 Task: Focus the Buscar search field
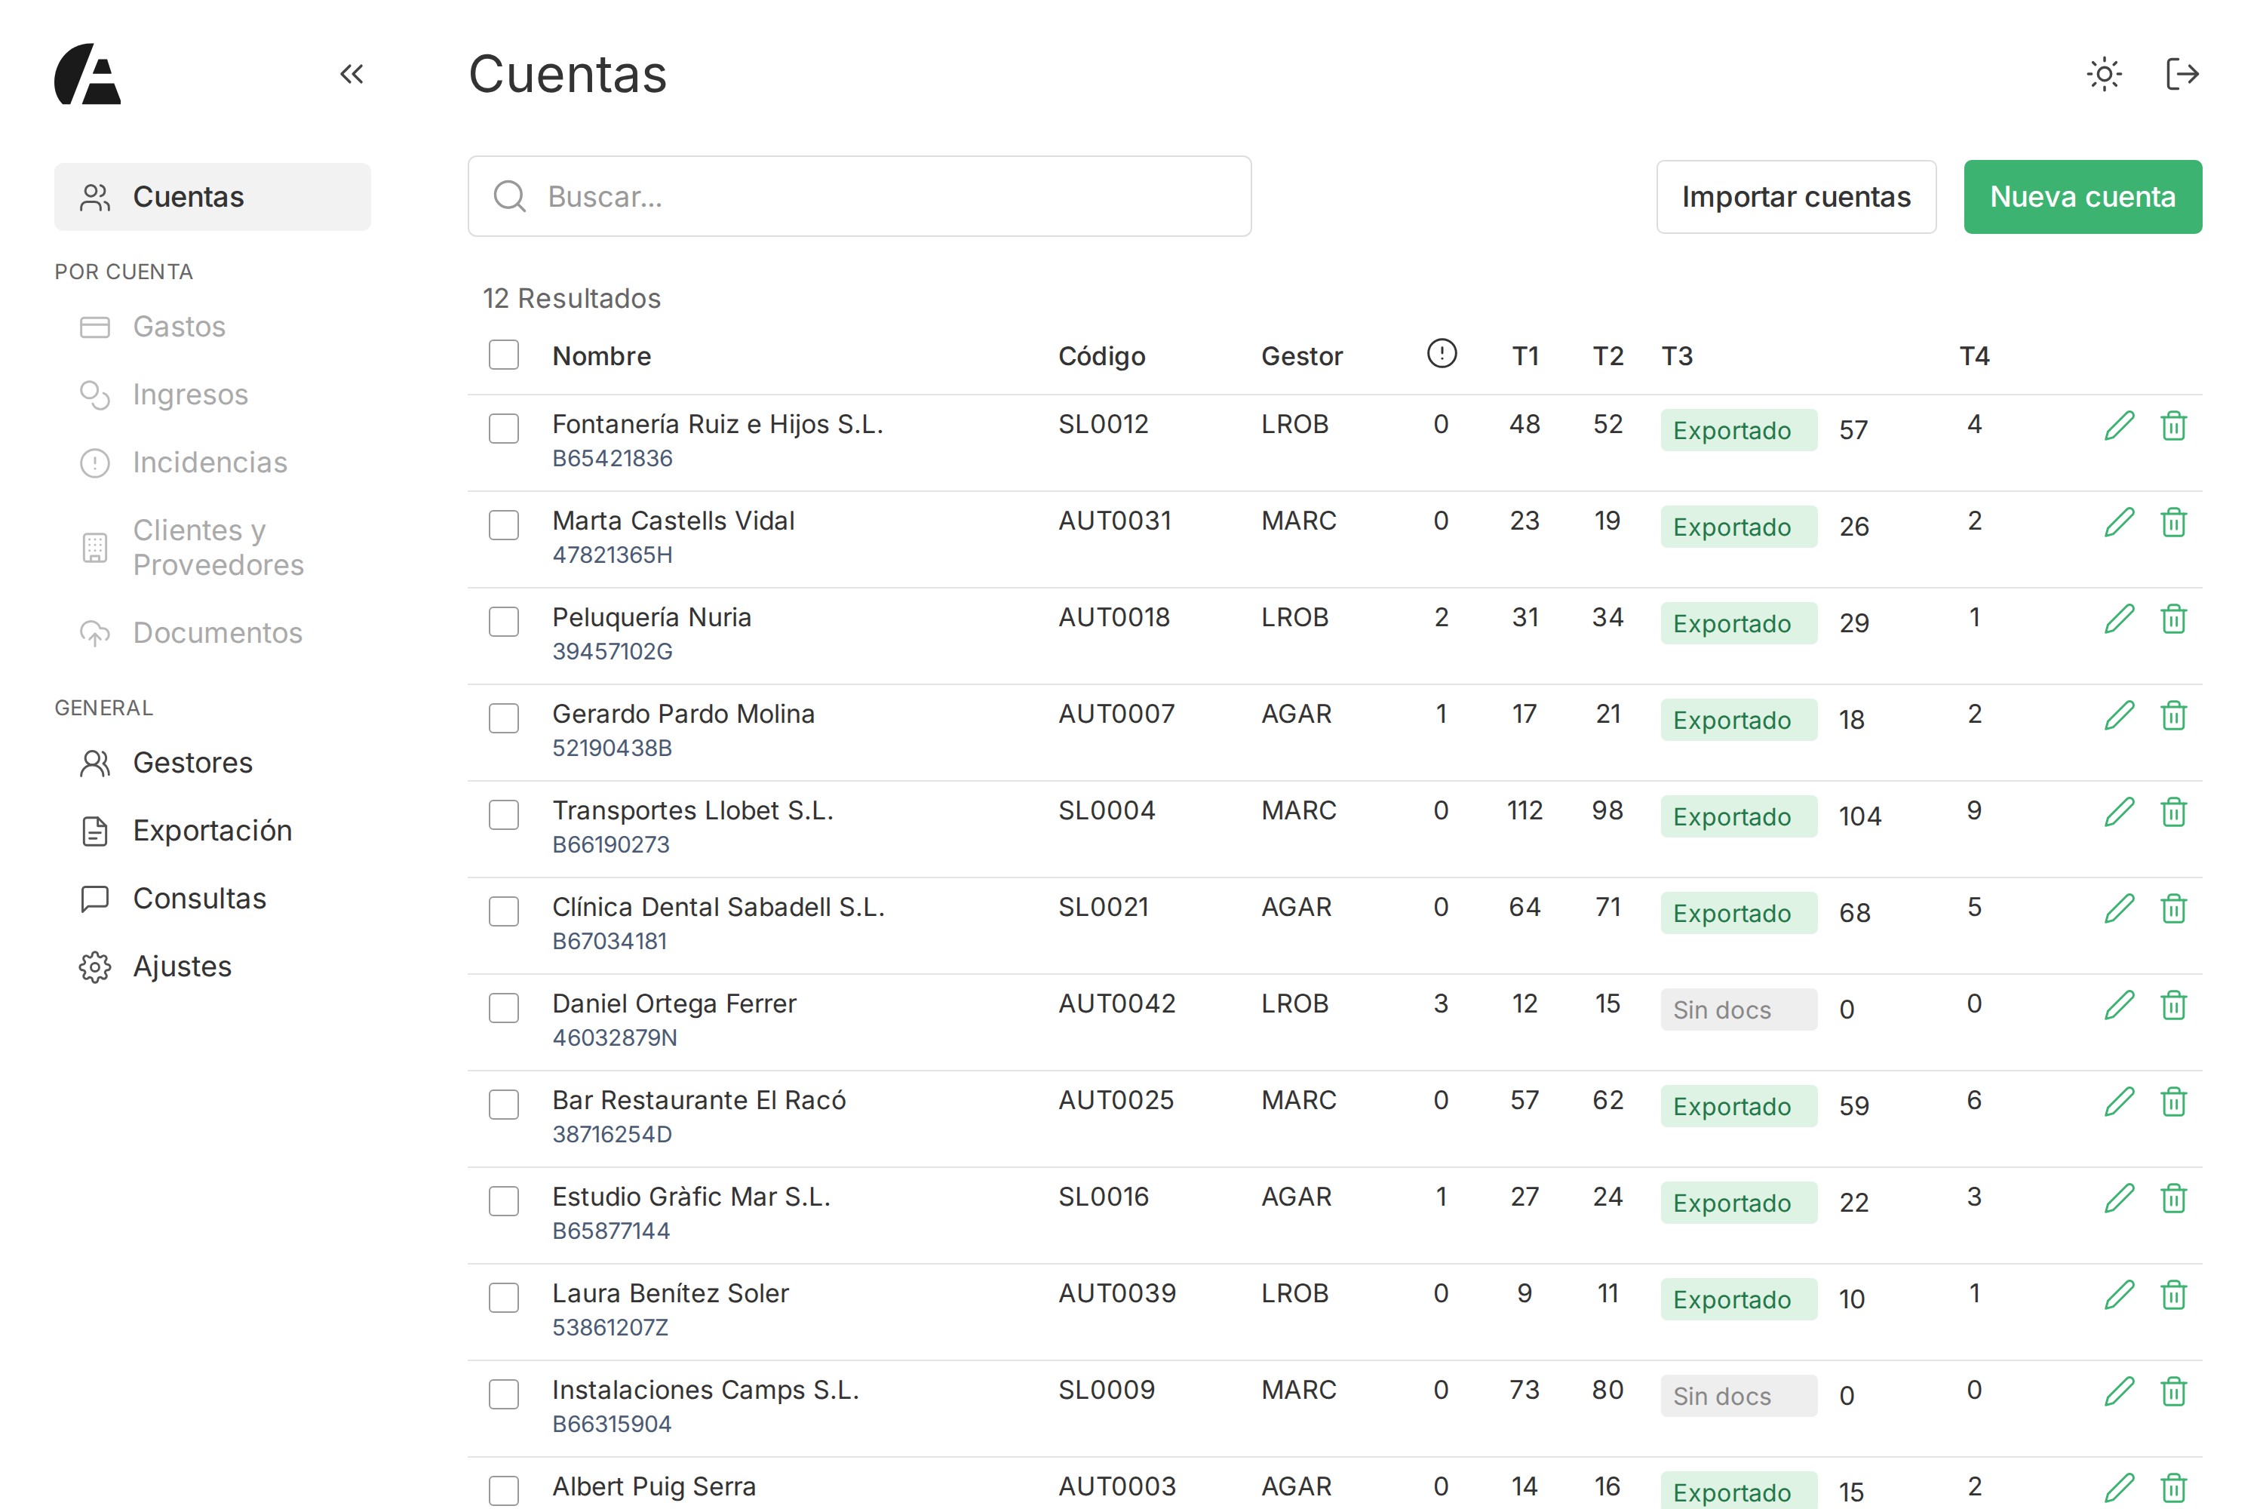(x=859, y=196)
